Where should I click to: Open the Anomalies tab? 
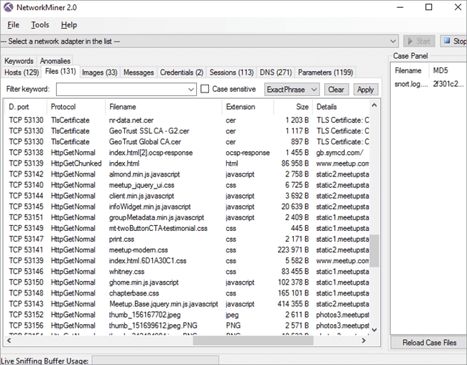[x=55, y=62]
